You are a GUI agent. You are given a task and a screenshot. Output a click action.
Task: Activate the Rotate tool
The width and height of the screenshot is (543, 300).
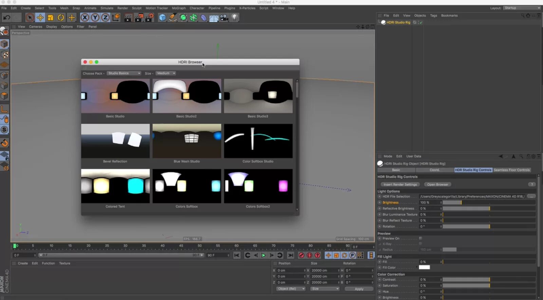[x=61, y=18]
